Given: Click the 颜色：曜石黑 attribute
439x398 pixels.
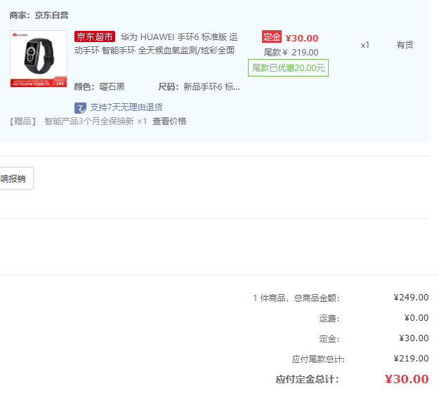Looking at the screenshot, I should point(100,87).
